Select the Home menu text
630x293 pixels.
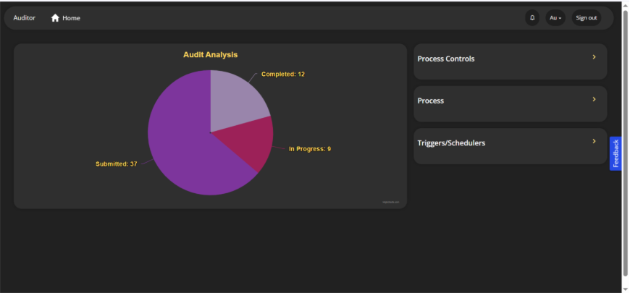72,18
